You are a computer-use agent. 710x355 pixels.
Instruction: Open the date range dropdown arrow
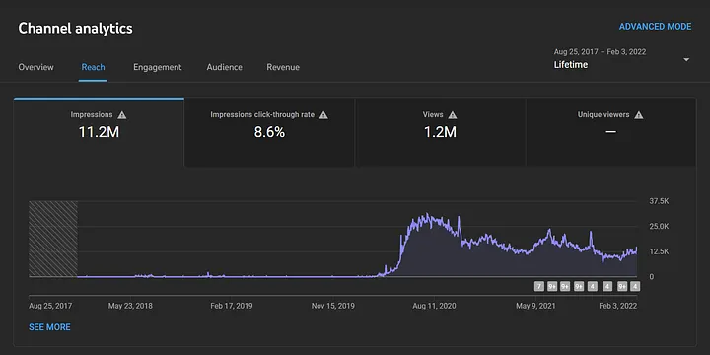[686, 60]
